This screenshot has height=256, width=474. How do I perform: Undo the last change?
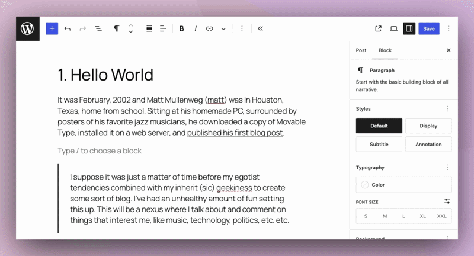click(x=68, y=28)
